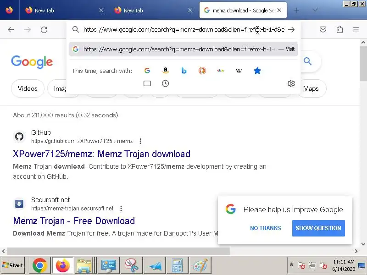367x275 pixels.
Task: Click the taskbar clock and date
Action: click(x=344, y=265)
